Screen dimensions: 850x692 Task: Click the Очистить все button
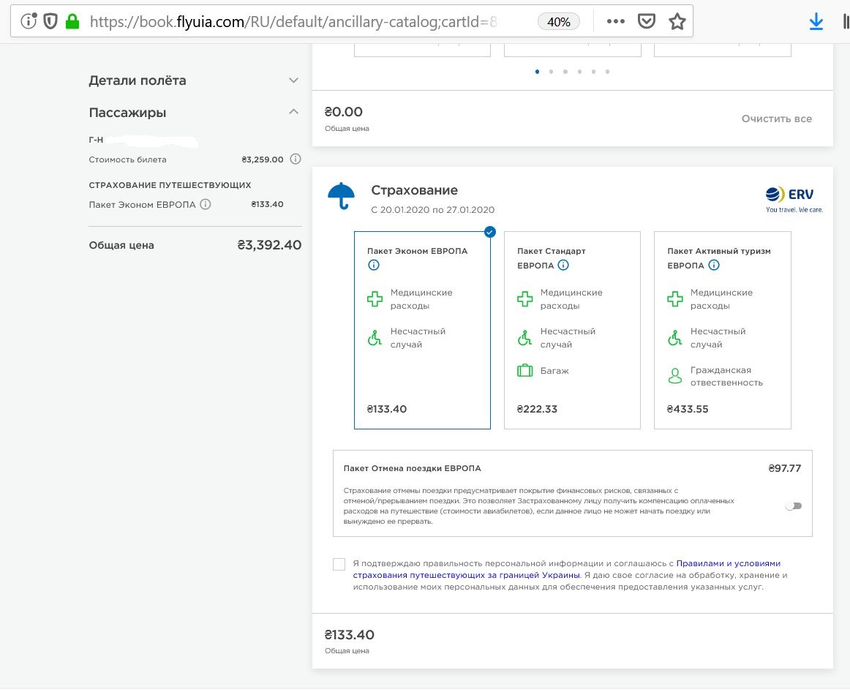tap(776, 119)
